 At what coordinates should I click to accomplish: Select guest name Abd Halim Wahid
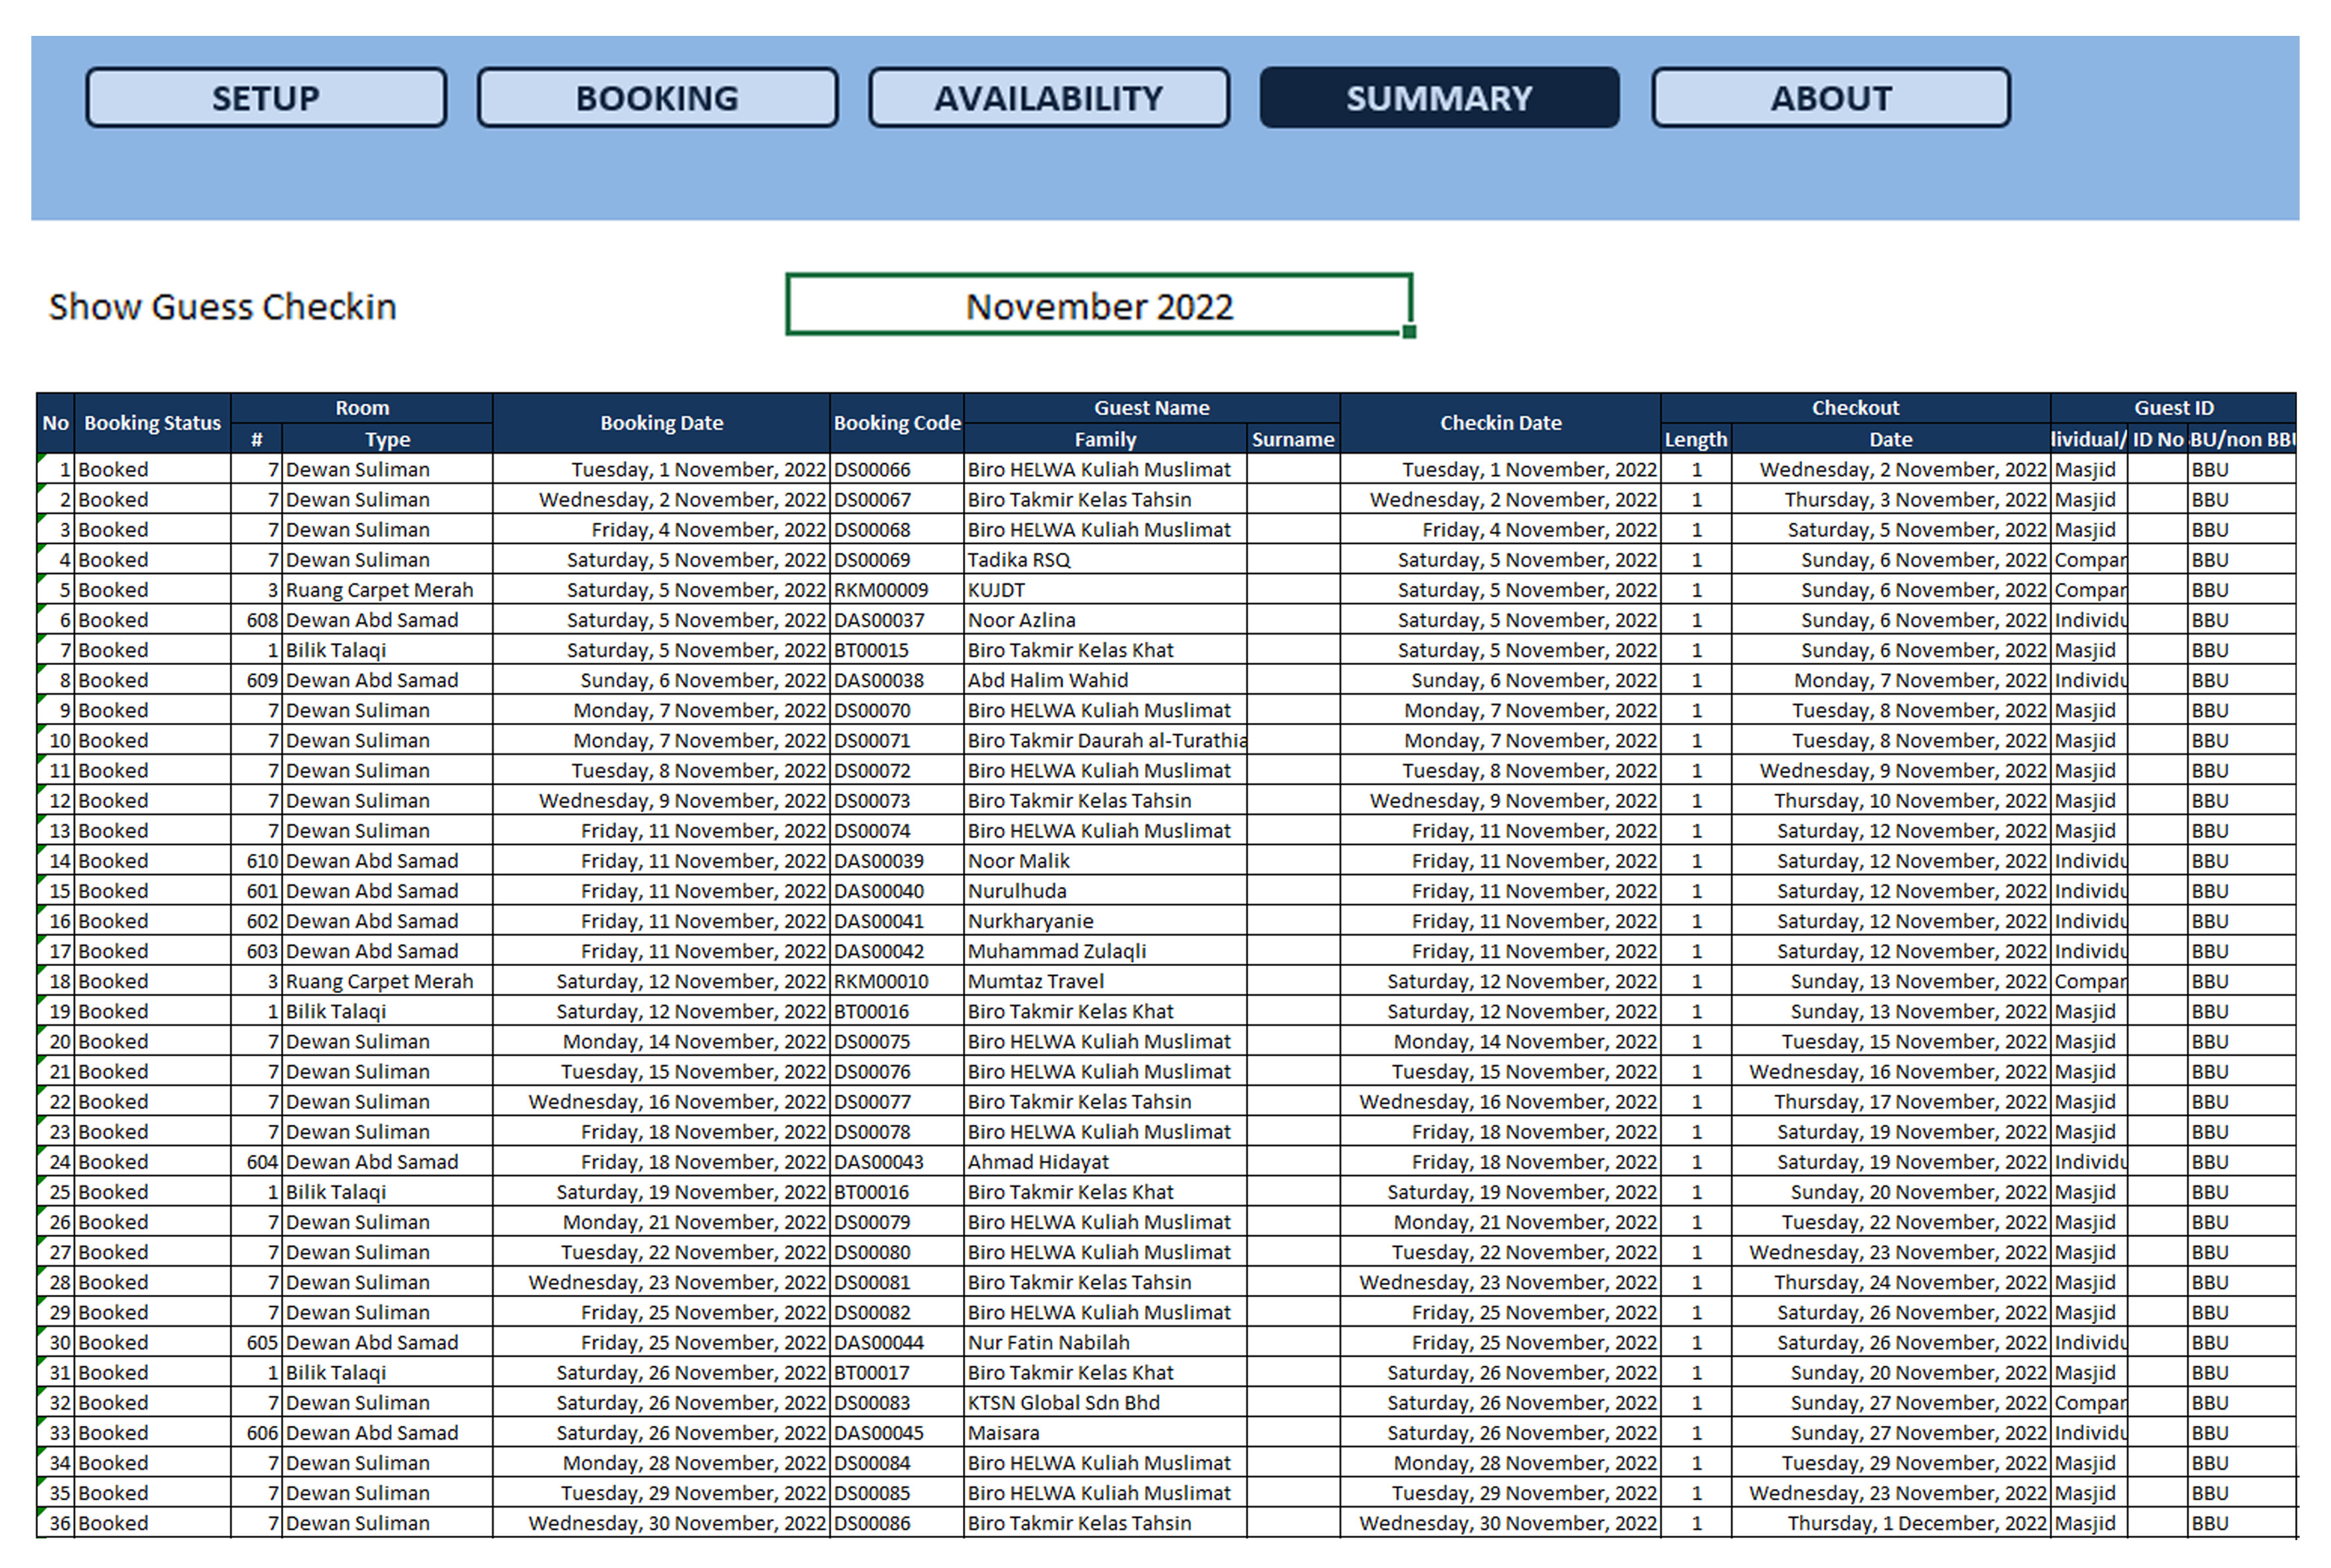pos(1105,680)
